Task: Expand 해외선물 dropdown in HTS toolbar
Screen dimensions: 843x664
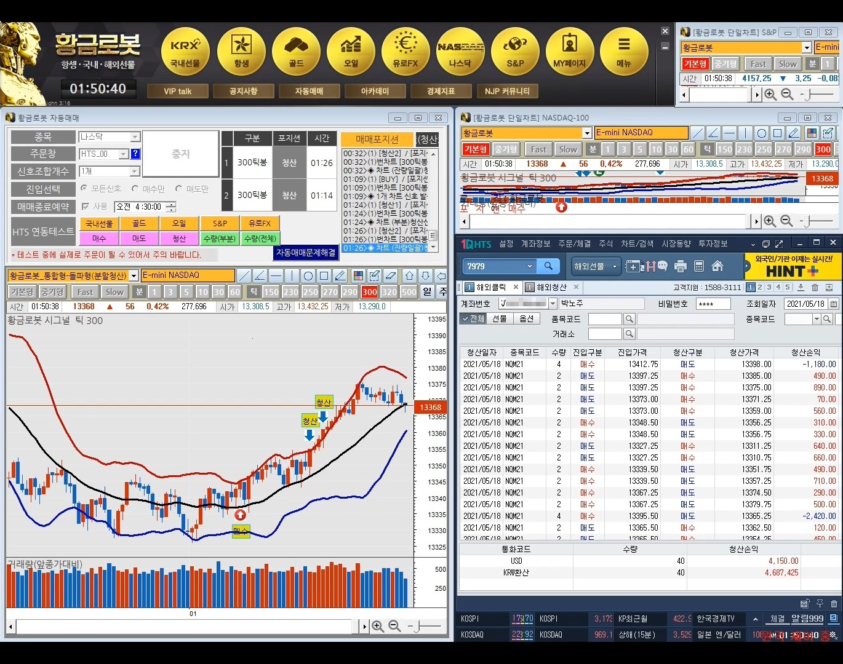Action: pos(614,266)
